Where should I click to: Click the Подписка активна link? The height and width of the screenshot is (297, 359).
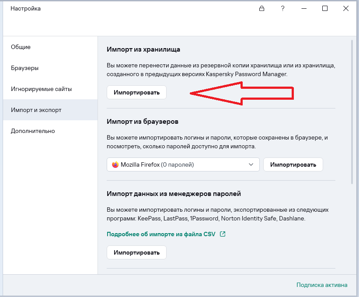click(x=322, y=285)
